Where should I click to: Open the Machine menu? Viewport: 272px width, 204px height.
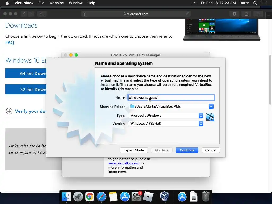coord(57,3)
